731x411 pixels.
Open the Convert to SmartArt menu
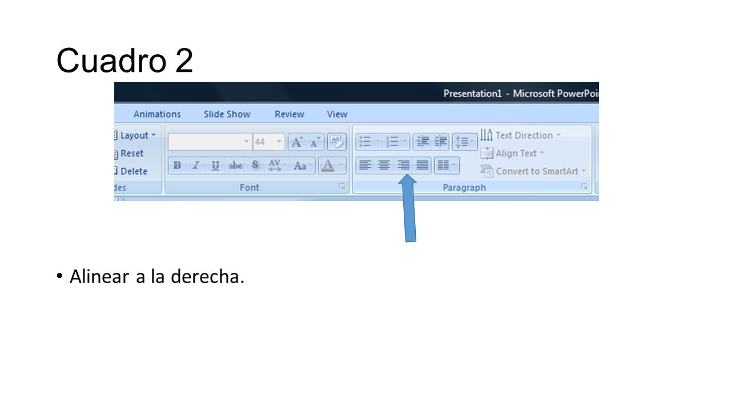533,171
